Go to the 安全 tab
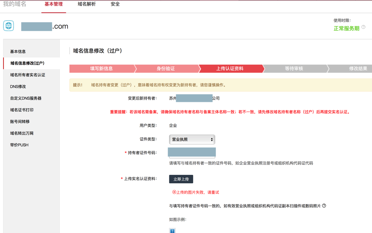 pos(115,4)
